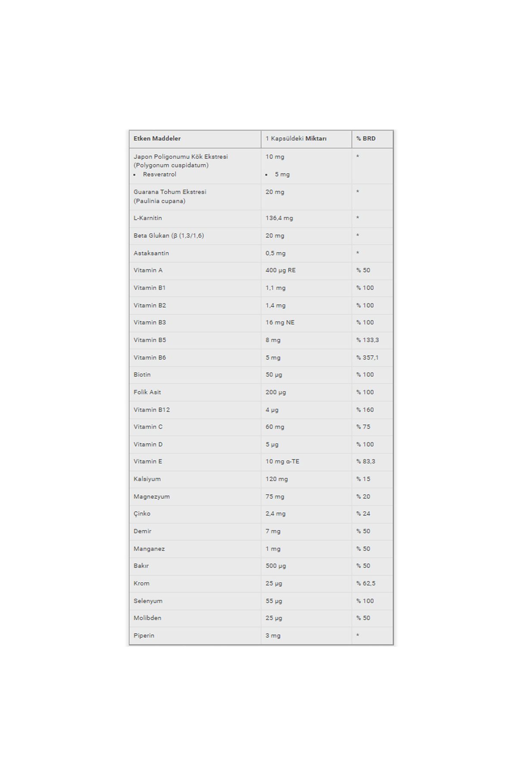Select the Resveratrol bullet item
The image size is (517, 776).
coord(159,174)
